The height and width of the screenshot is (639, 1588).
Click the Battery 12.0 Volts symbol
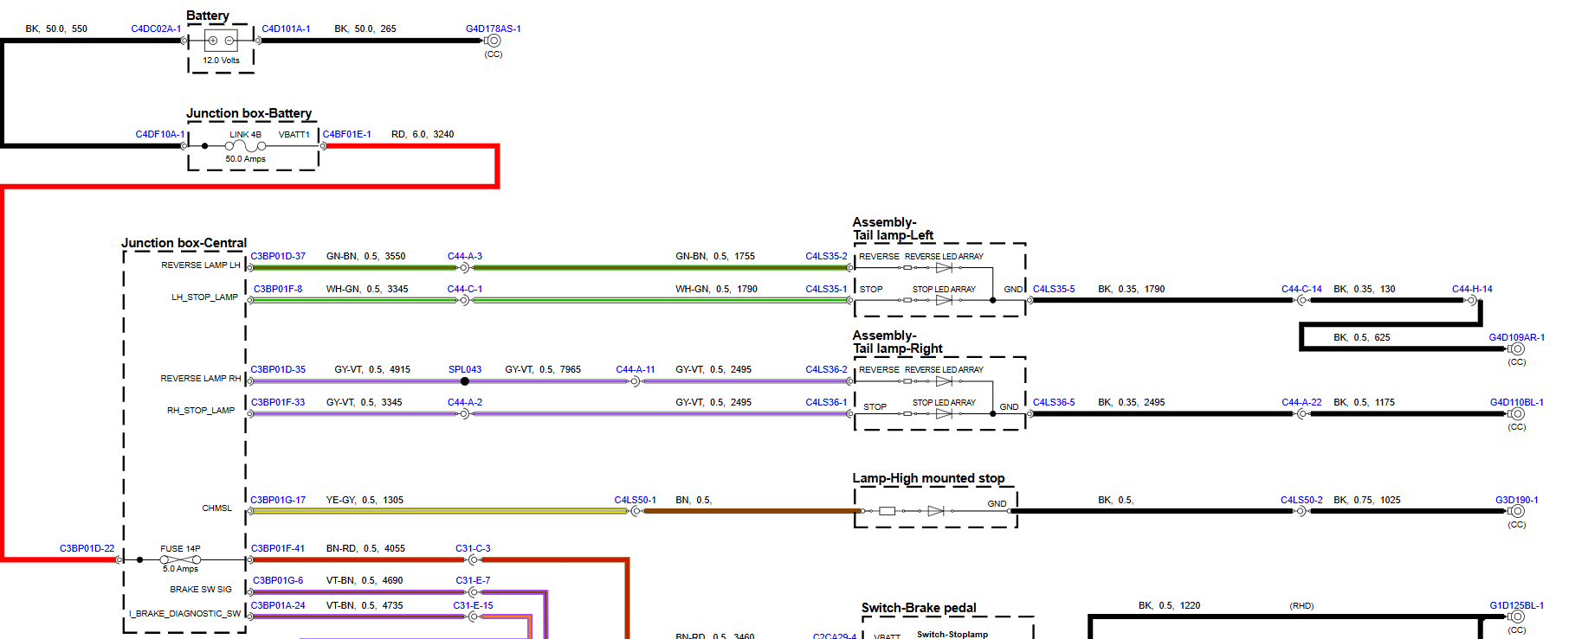[x=221, y=41]
